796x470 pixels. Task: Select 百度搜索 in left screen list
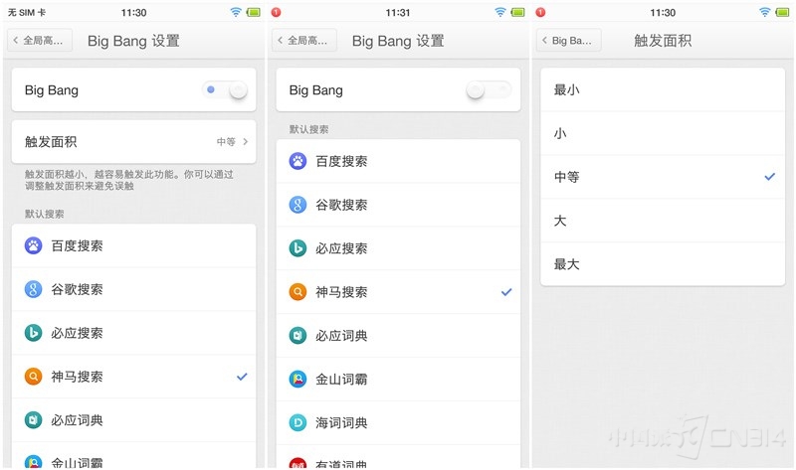tap(133, 245)
